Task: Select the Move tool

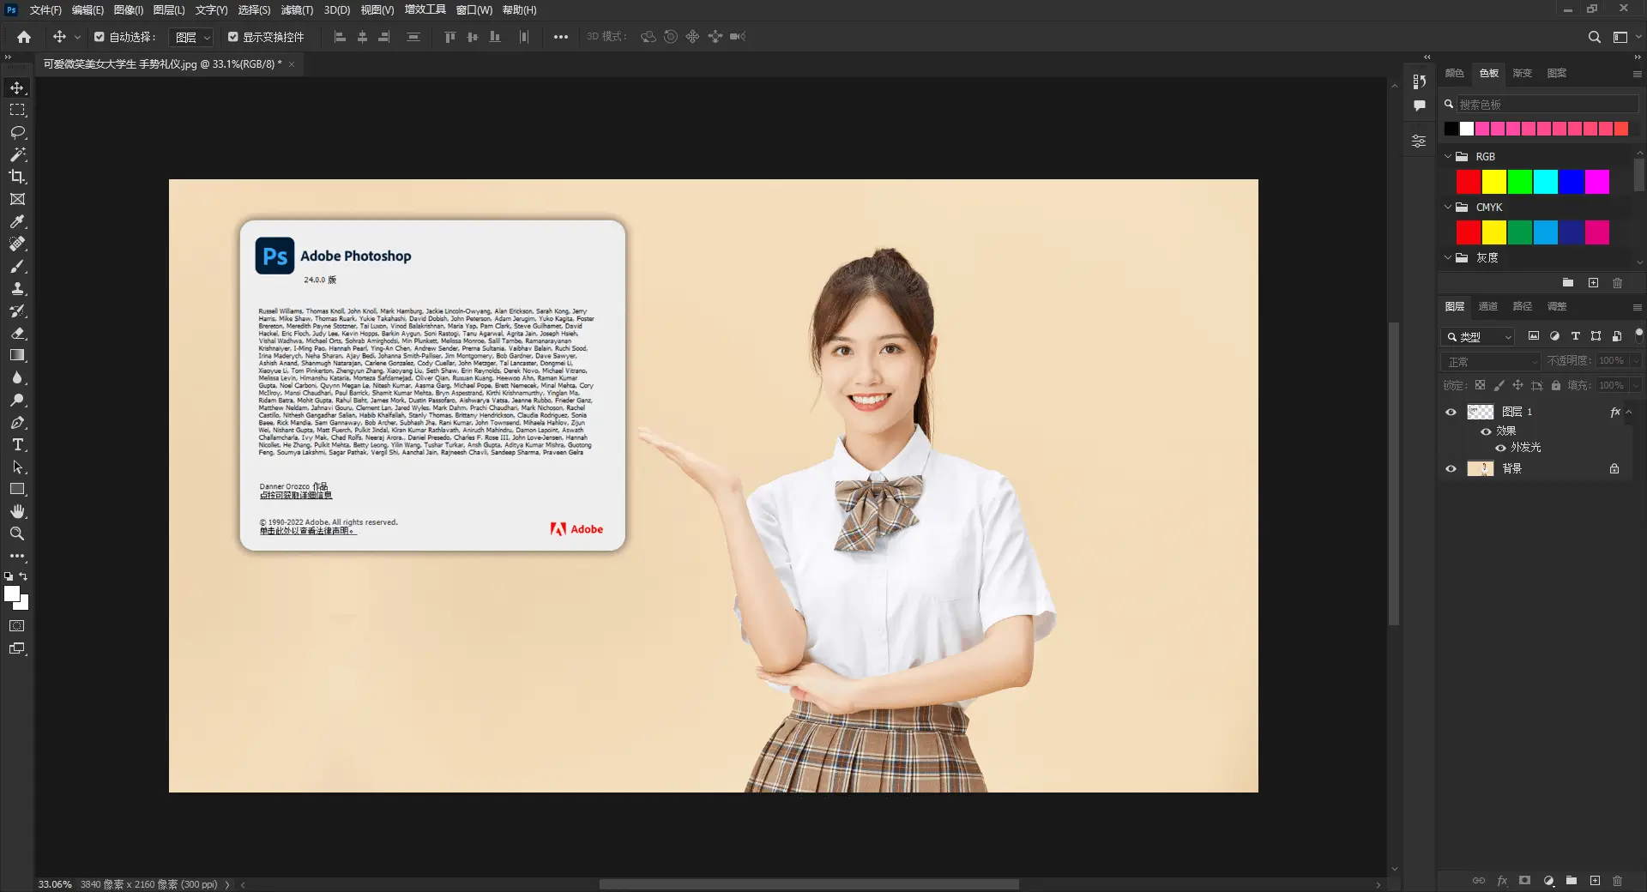Action: (x=17, y=87)
